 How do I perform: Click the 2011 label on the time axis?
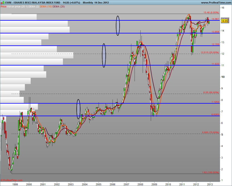[x=182, y=184]
